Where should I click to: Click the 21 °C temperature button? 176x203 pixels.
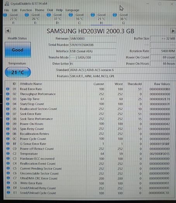(18, 72)
